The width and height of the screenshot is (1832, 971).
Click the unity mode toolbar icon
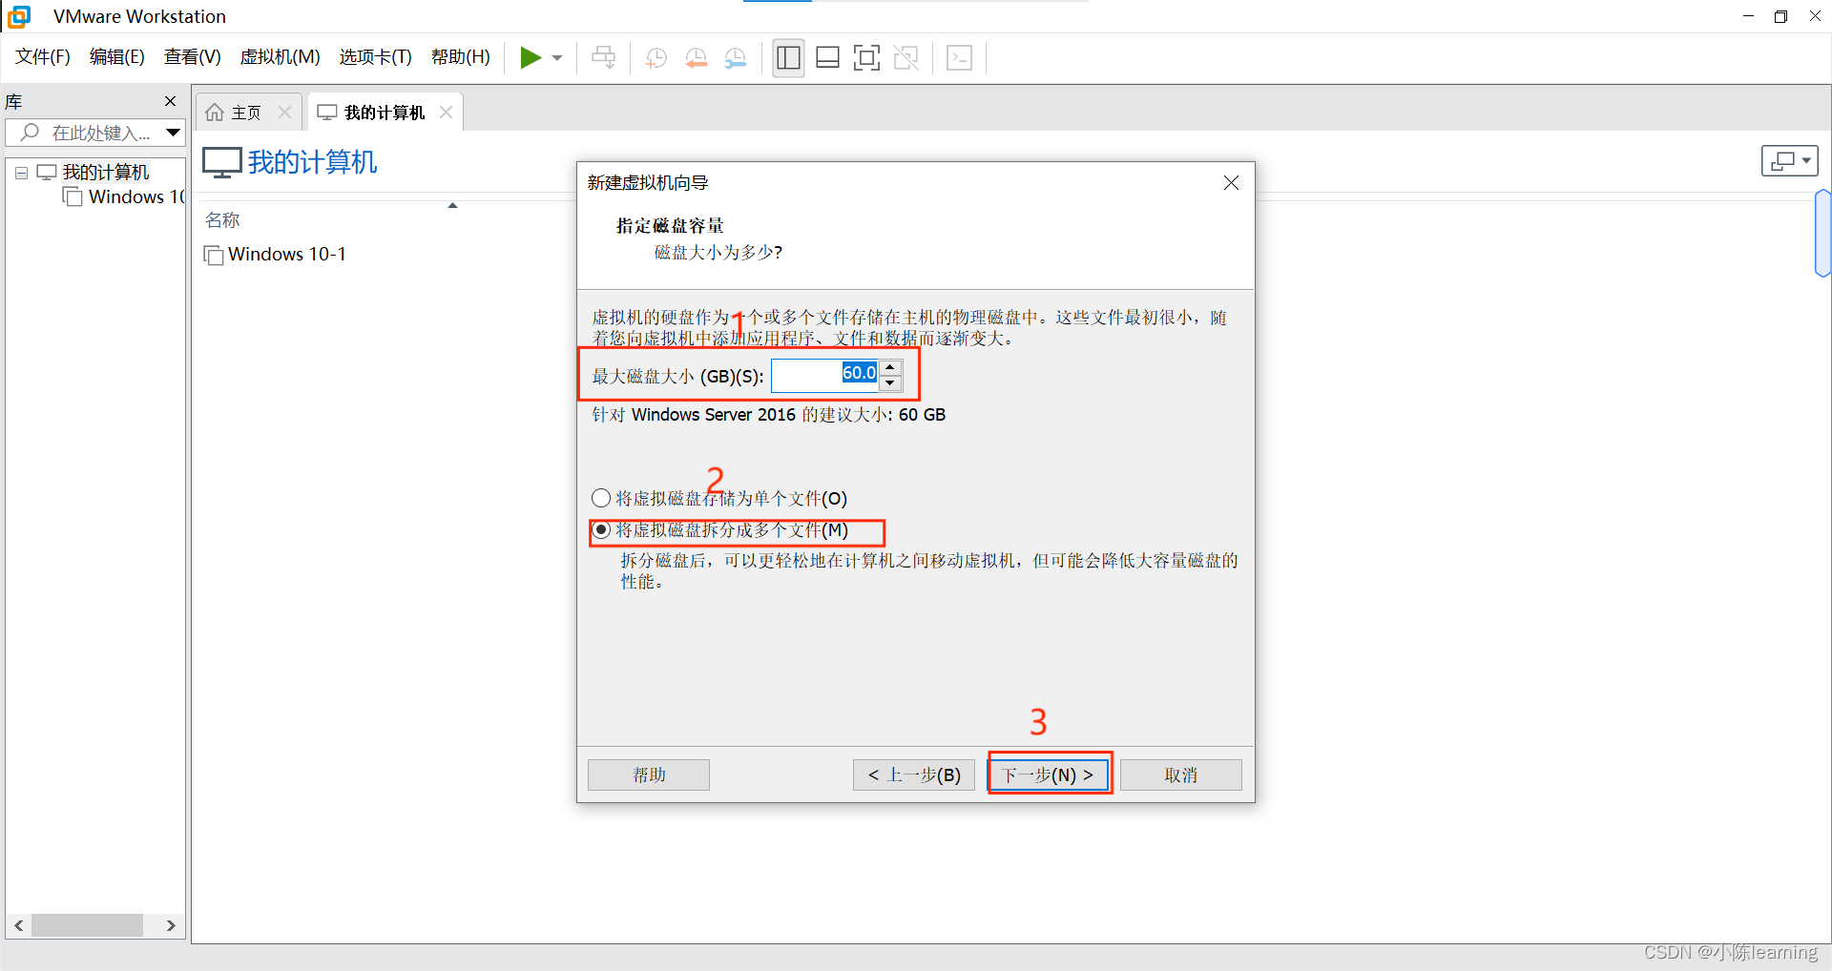(x=906, y=58)
